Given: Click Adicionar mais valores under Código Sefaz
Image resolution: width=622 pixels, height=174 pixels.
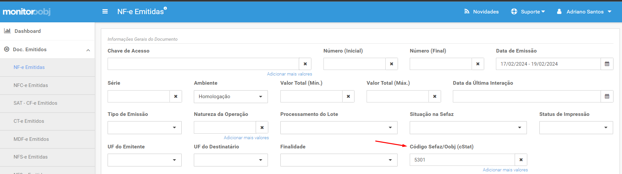Looking at the screenshot, I should [x=505, y=170].
